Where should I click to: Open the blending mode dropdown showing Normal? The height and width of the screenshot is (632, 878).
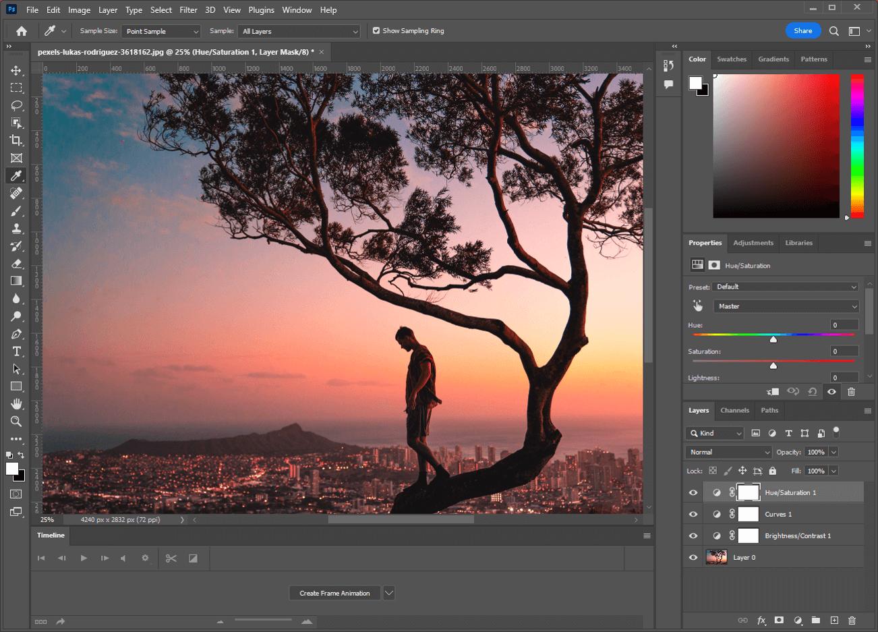(728, 452)
